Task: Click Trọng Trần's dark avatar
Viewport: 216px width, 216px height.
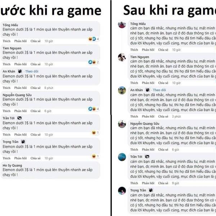Action: (x=122, y=191)
